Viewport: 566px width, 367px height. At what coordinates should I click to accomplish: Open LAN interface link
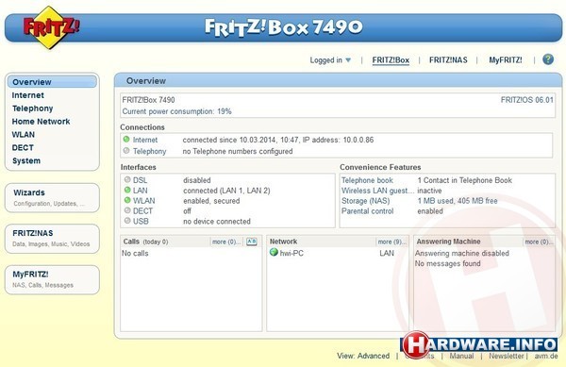(140, 191)
